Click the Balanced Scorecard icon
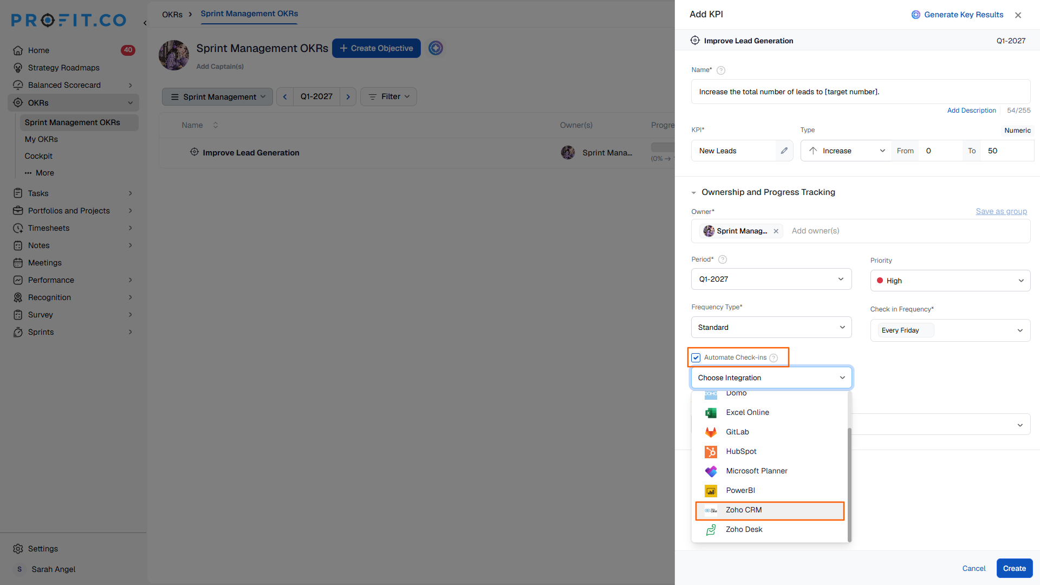Image resolution: width=1040 pixels, height=585 pixels. tap(18, 85)
